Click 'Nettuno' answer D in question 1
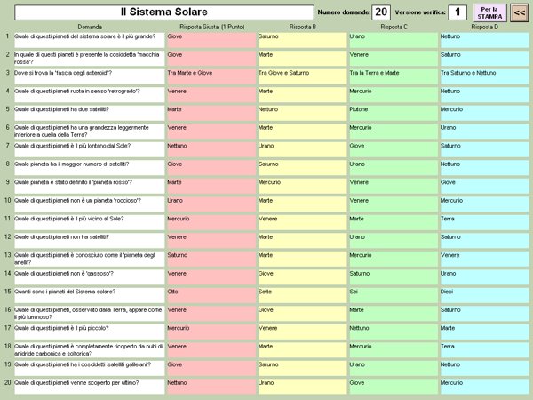Image resolution: width=533 pixels, height=400 pixels. point(484,40)
